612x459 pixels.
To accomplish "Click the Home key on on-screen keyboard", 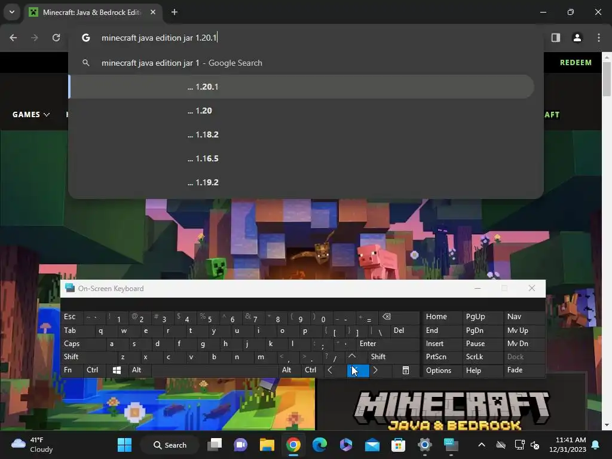I will coord(442,317).
